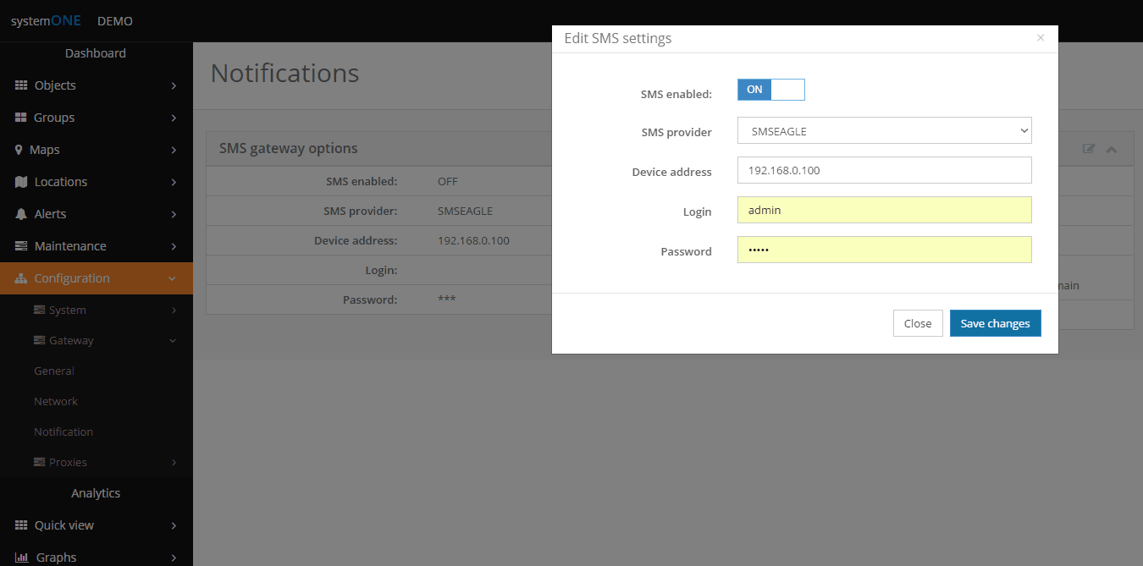The height and width of the screenshot is (566, 1143).
Task: Dismiss dialog with the X icon
Action: tap(1041, 38)
